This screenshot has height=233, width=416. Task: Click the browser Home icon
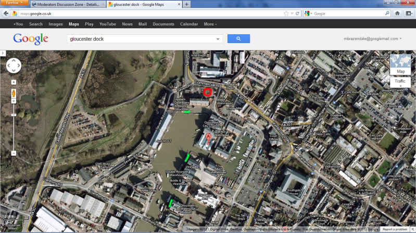tap(397, 13)
